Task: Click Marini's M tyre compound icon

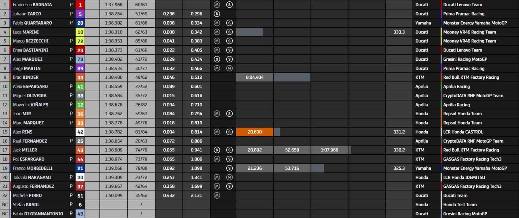Action: [x=217, y=32]
